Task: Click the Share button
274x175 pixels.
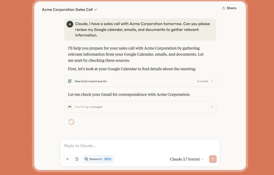Action: 229,8
